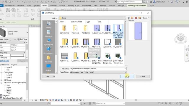
Task: Click Link IFC in Insert ribbon
Action: pyautogui.click(x=14, y=12)
